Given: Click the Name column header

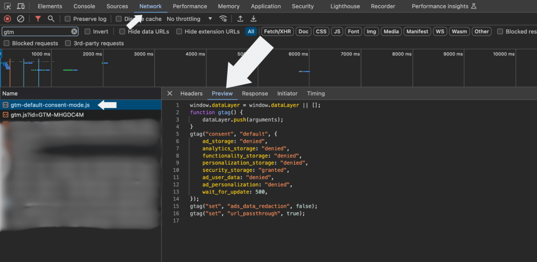Looking at the screenshot, I should click(x=80, y=93).
